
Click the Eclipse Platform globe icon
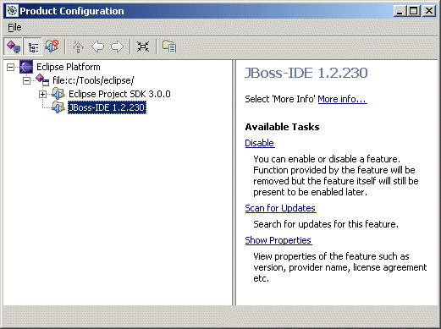point(26,67)
